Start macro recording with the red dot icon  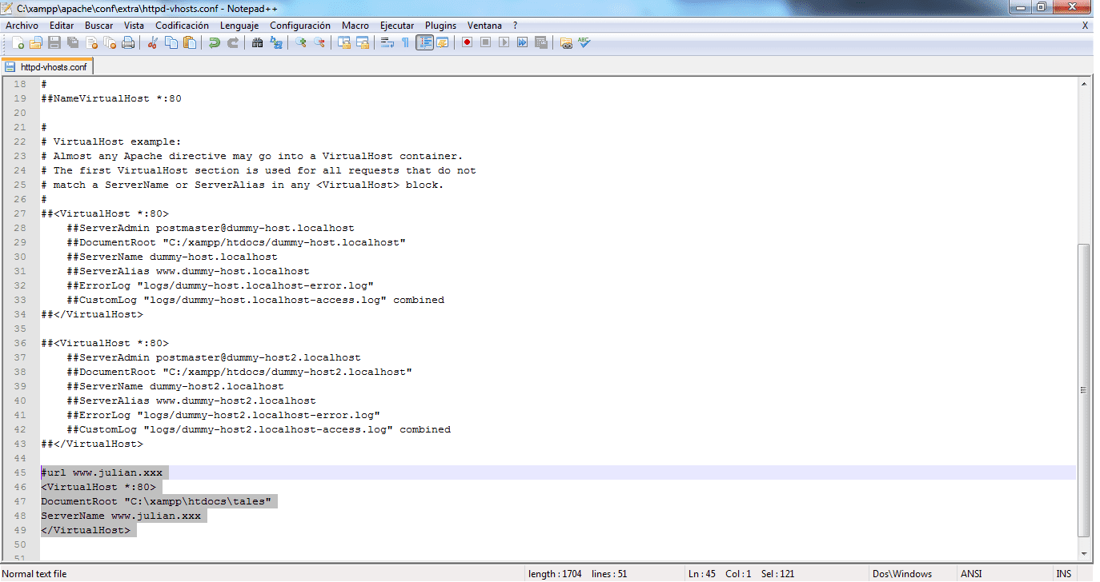467,42
